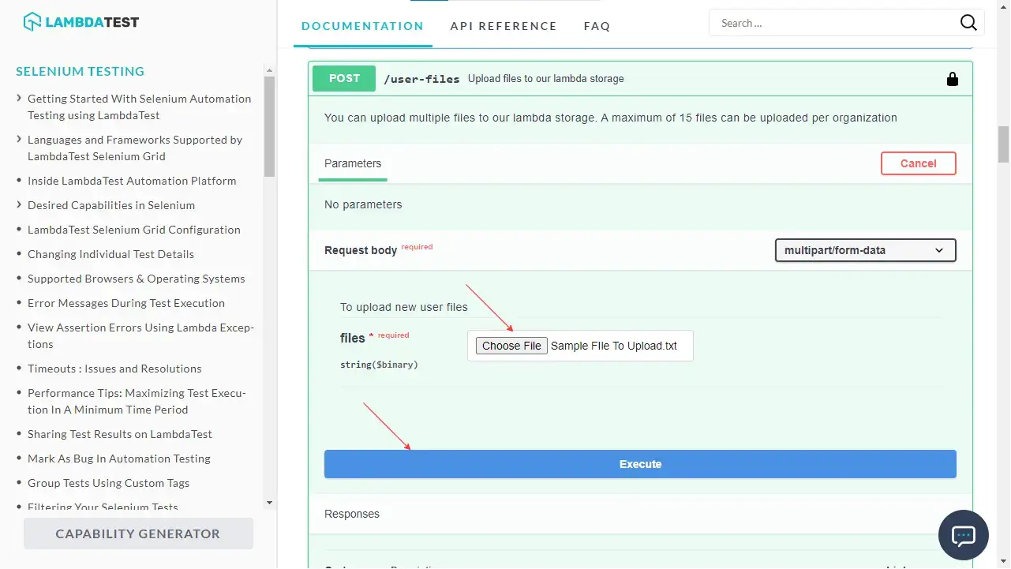Expand Desired Capabilities in Selenium
The image size is (1011, 569).
point(20,205)
